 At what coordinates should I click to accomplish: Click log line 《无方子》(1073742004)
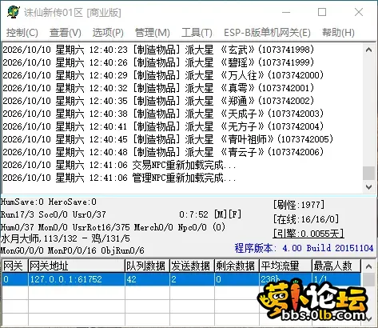[x=163, y=126]
